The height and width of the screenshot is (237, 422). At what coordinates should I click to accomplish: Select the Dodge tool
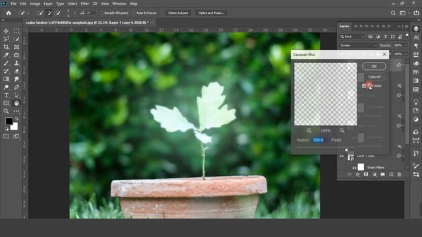pyautogui.click(x=6, y=87)
